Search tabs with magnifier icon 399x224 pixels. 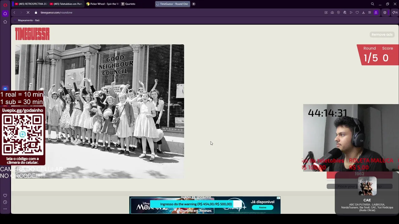tap(373, 4)
